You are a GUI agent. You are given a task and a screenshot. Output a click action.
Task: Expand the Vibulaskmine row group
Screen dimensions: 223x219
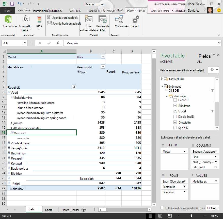(9, 143)
